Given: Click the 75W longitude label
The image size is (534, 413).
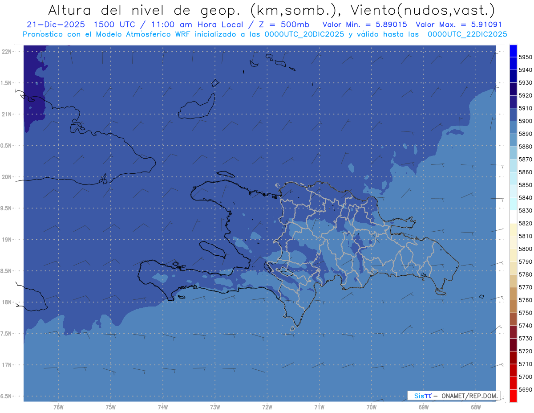Looking at the screenshot, I should point(110,407).
